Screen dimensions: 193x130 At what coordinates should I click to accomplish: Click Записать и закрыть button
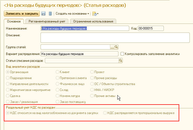[x=22, y=14]
